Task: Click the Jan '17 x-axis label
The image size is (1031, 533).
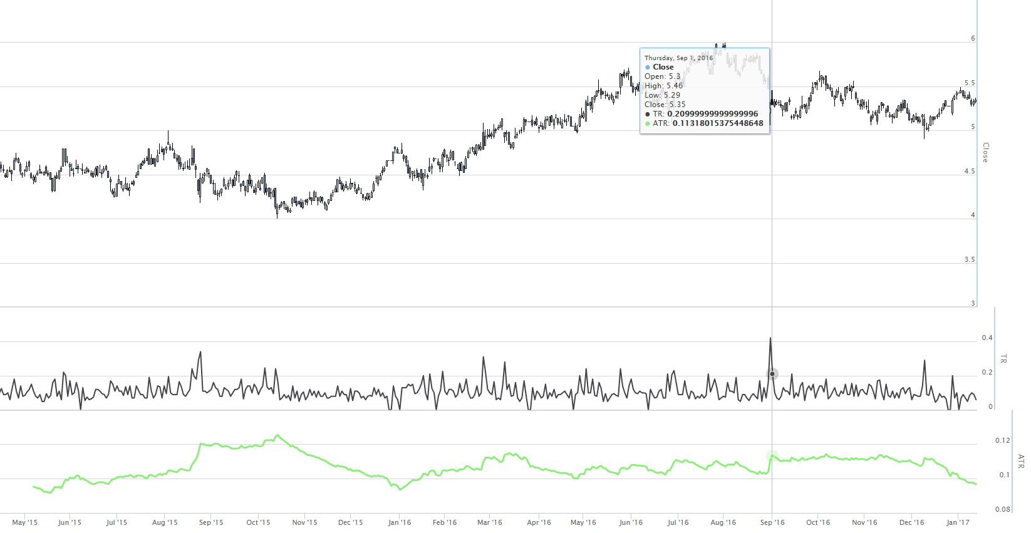Action: [958, 522]
